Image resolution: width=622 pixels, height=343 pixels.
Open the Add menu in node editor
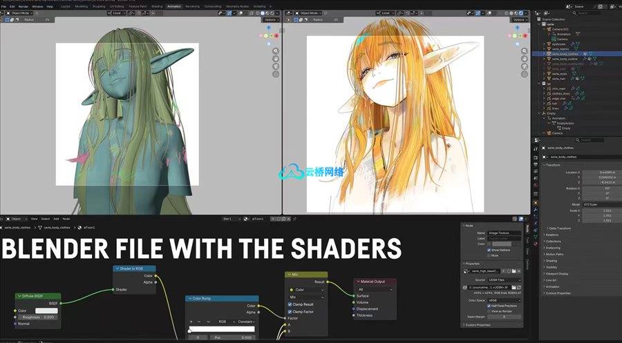click(x=56, y=219)
